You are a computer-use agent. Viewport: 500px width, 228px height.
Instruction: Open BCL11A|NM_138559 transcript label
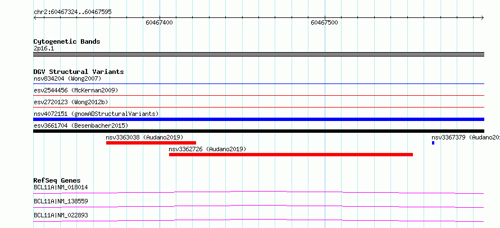pyautogui.click(x=61, y=201)
